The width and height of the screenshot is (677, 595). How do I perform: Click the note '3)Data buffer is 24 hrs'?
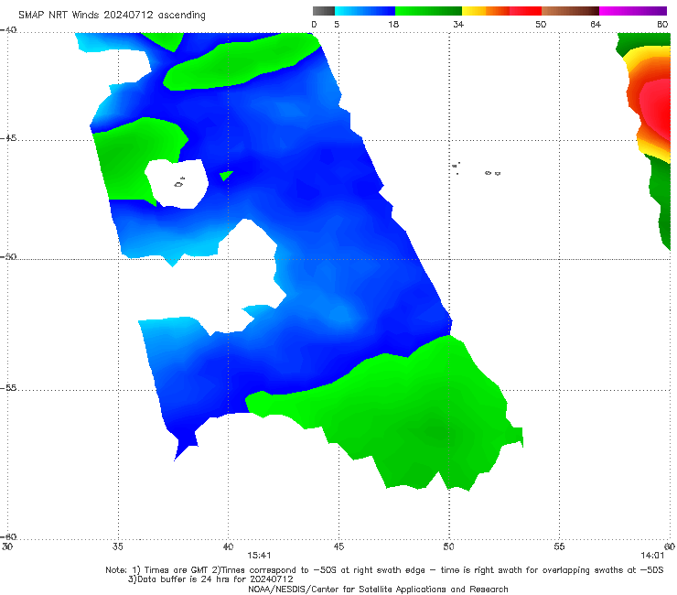point(210,579)
